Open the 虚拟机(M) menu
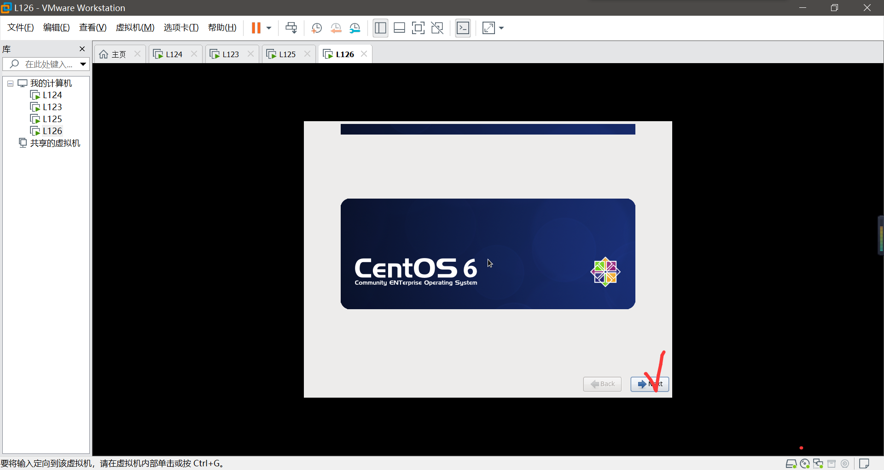Screen dimensions: 884x470 pos(135,28)
